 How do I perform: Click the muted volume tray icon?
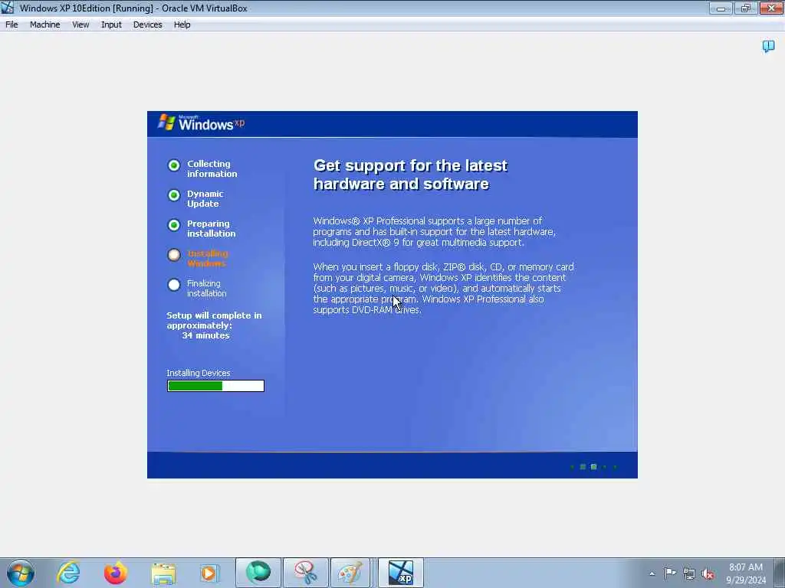pyautogui.click(x=708, y=573)
